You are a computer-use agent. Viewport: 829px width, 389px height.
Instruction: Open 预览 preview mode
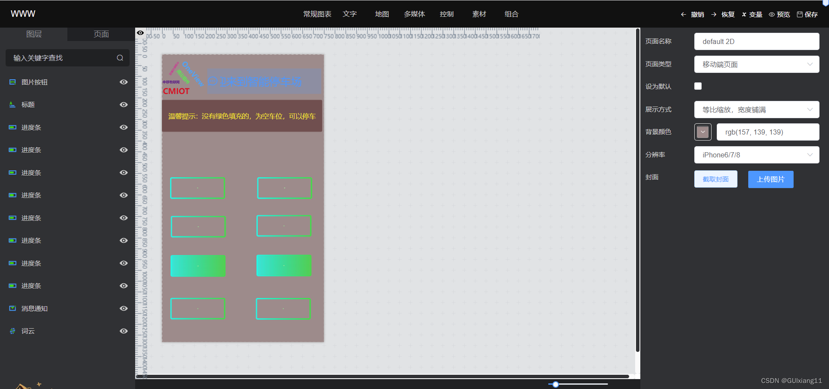click(x=779, y=14)
